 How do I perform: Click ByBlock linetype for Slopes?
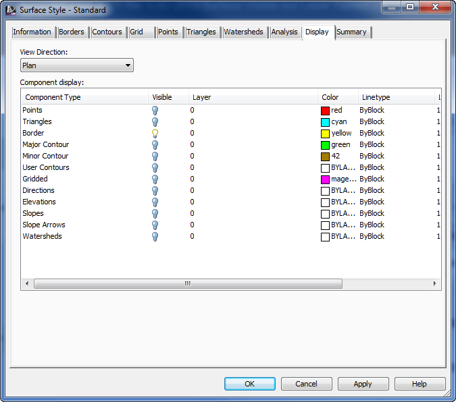pos(372,214)
